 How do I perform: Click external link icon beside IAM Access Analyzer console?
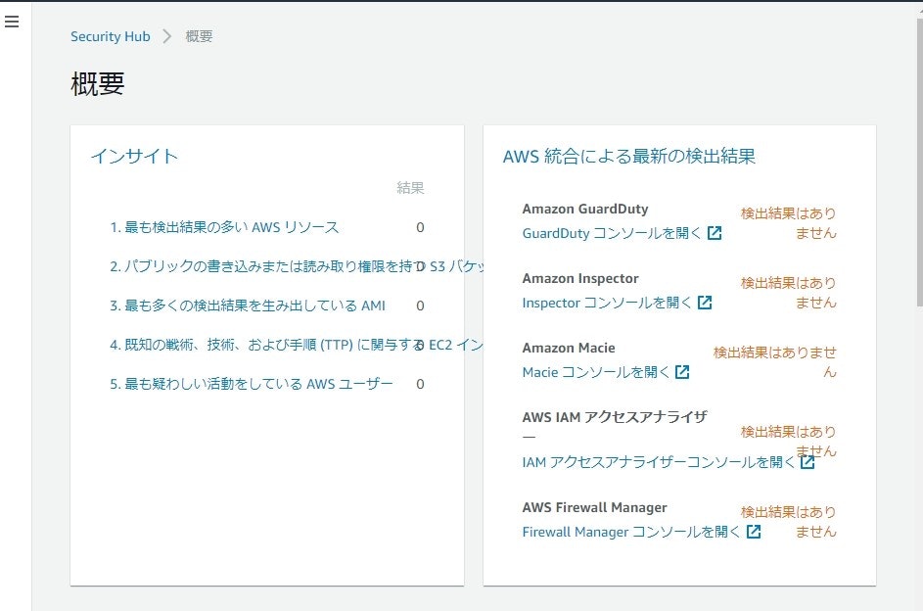click(x=808, y=462)
